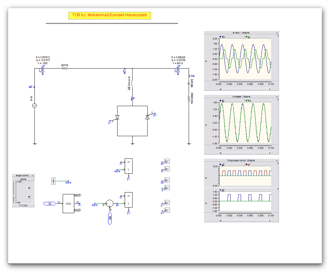This screenshot has width=330, height=272.
Task: Select the 100 [uF] capacitor
Action: (x=189, y=84)
